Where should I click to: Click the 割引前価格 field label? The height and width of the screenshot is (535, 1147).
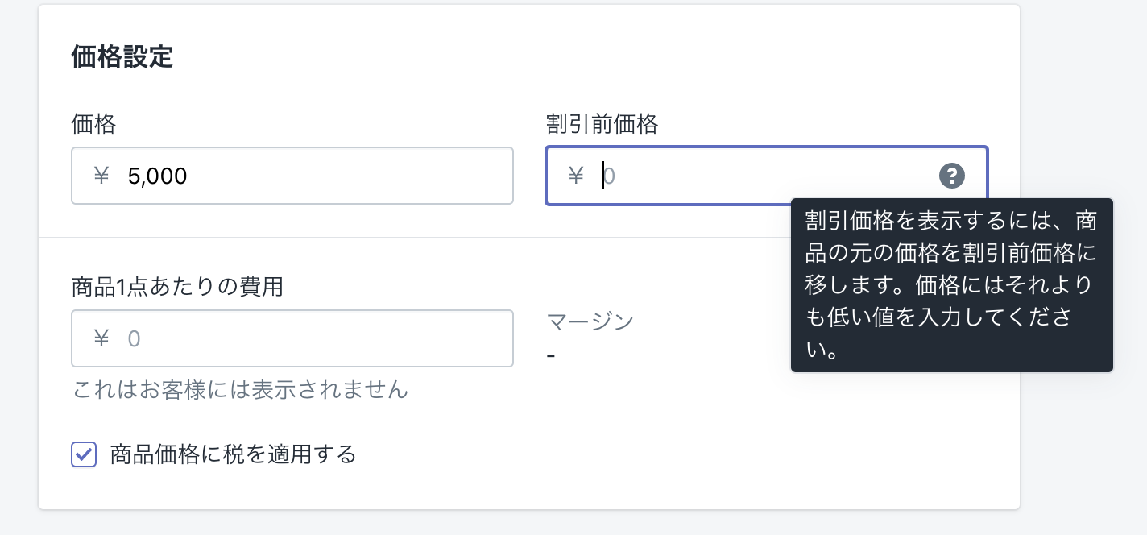(602, 124)
